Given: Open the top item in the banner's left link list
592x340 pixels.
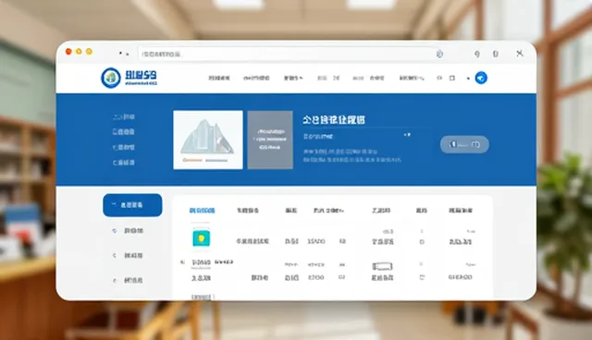Looking at the screenshot, I should point(124,116).
